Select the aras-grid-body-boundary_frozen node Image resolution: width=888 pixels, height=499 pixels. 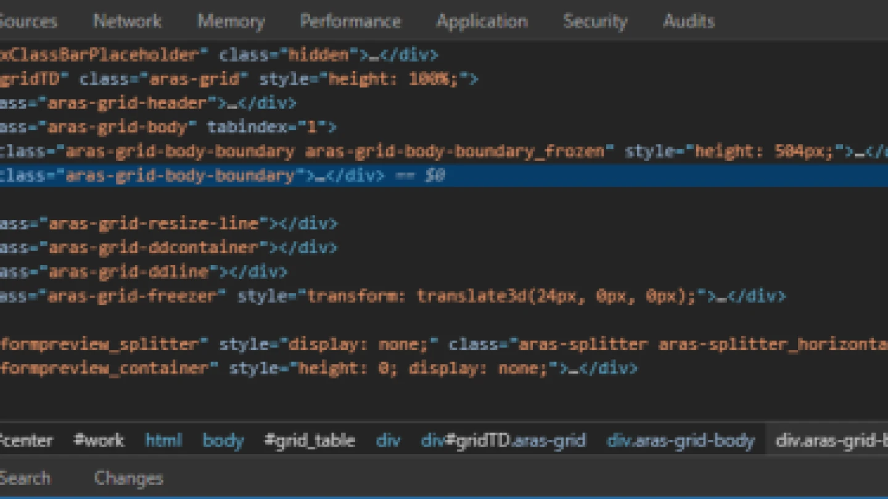444,151
